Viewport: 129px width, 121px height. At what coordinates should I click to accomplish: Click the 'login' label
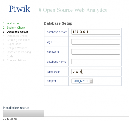coord(50,42)
